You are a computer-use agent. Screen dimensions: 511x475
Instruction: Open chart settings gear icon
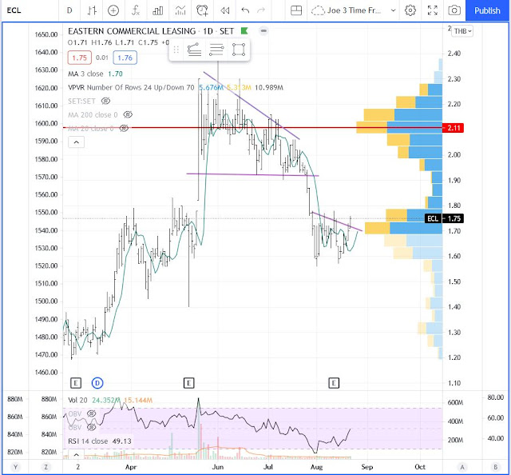(x=410, y=10)
